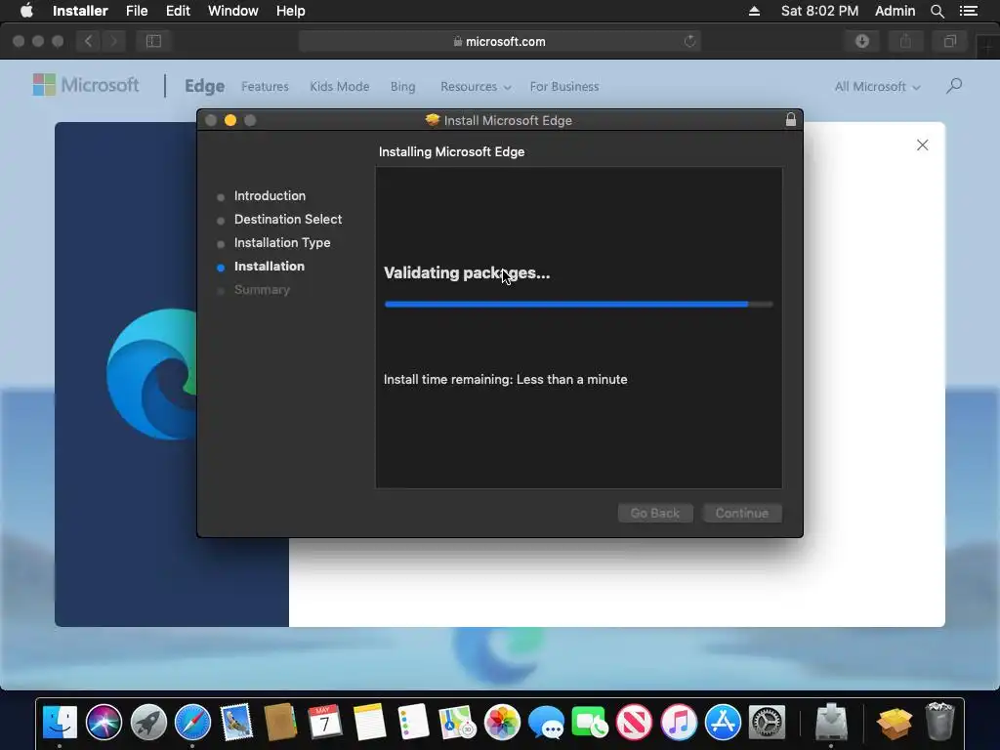Open the Kids Mode link

pos(339,86)
